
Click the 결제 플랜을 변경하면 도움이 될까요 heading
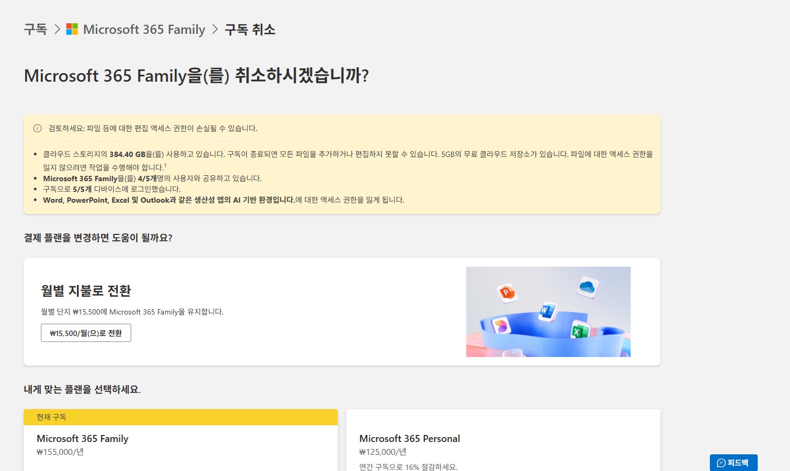click(98, 238)
